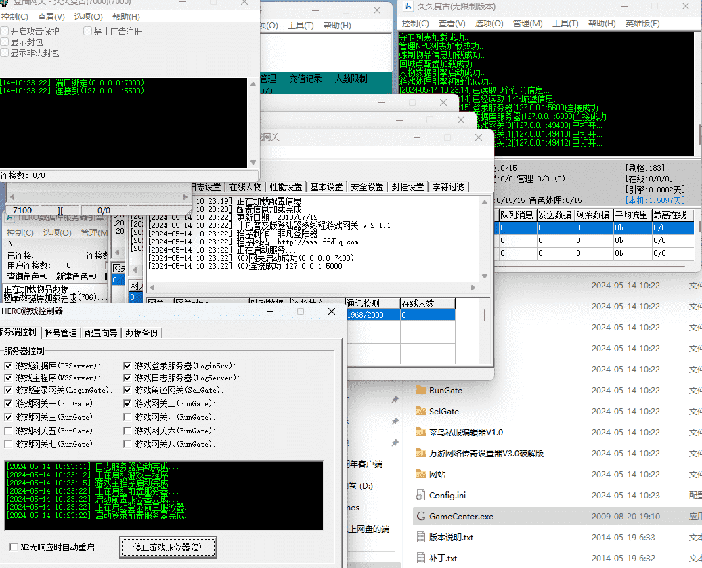Click the 在线人数 column header
Viewport: 702px width, 568px height.
click(428, 303)
